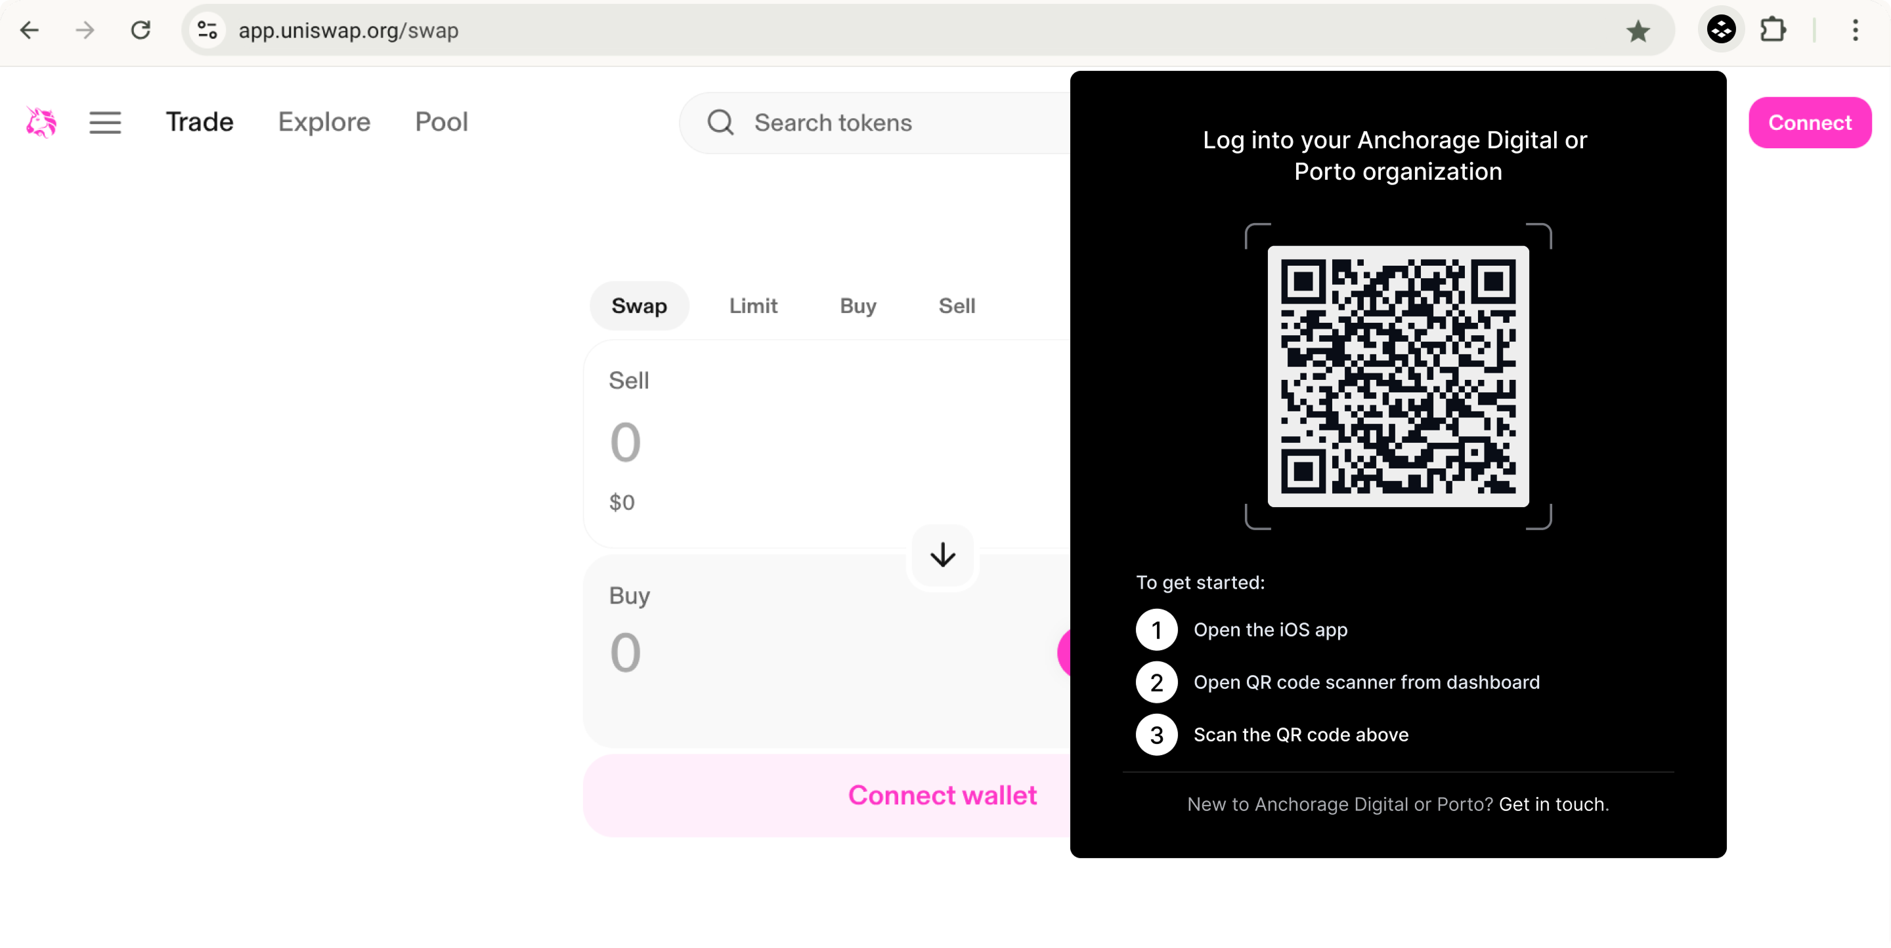Click the swap direction down arrow
The width and height of the screenshot is (1891, 948).
pyautogui.click(x=943, y=555)
